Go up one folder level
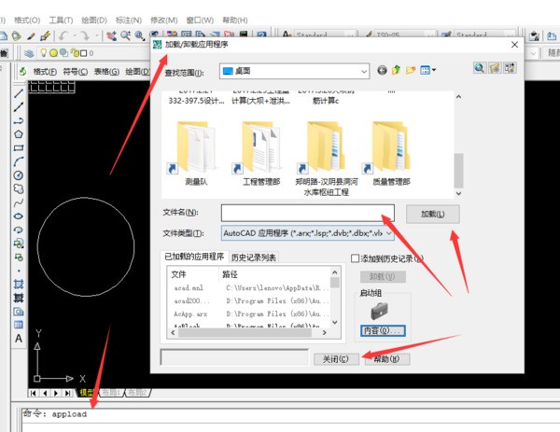 396,70
